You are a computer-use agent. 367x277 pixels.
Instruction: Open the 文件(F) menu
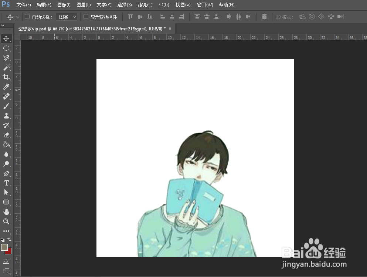(x=24, y=5)
